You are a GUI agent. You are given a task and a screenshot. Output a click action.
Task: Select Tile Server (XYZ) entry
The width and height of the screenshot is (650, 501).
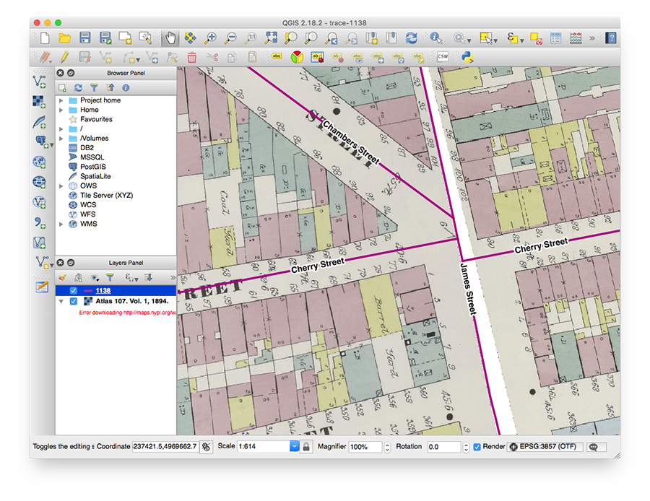click(107, 195)
